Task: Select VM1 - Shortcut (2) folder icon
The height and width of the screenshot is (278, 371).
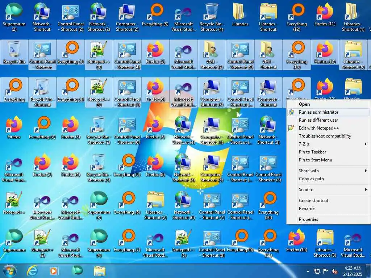Action: pos(212,55)
